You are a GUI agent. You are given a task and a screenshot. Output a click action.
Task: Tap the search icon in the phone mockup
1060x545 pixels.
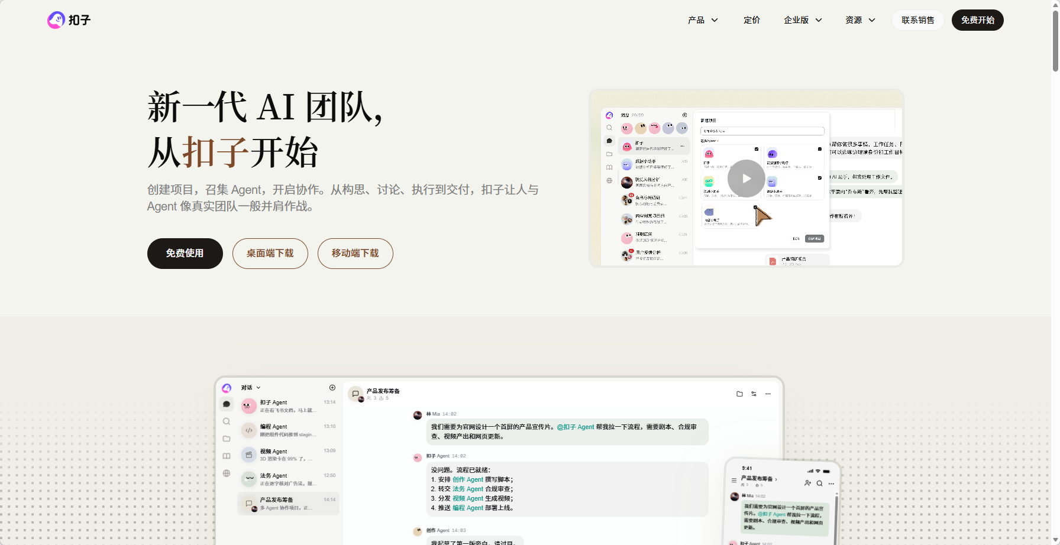[x=819, y=484]
